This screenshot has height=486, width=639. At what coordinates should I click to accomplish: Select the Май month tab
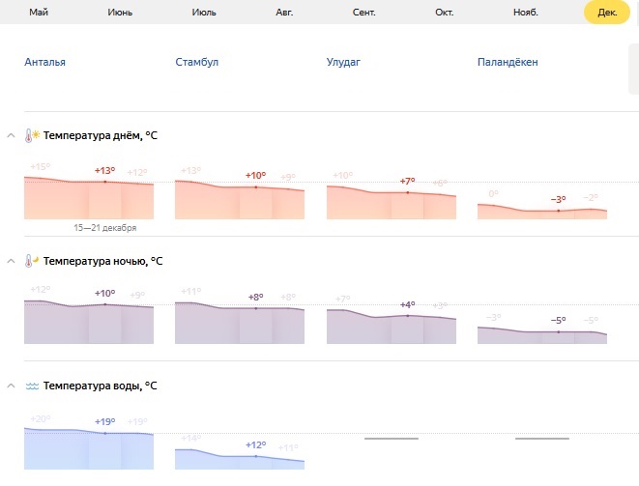click(x=39, y=13)
